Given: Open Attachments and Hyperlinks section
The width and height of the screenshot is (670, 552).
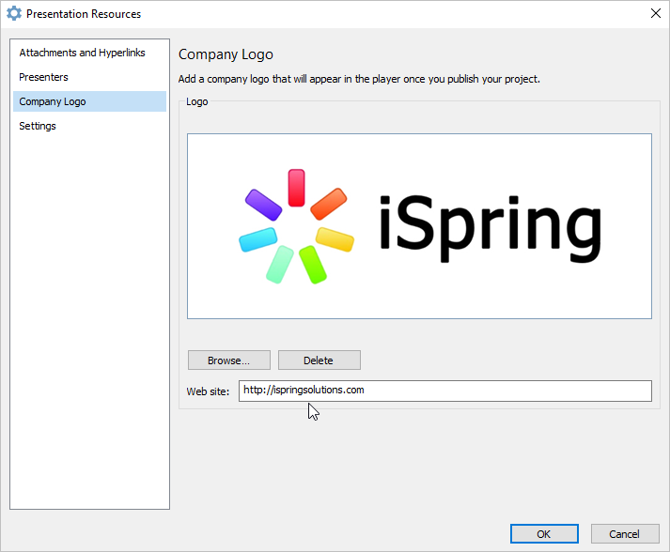Looking at the screenshot, I should 89,53.
